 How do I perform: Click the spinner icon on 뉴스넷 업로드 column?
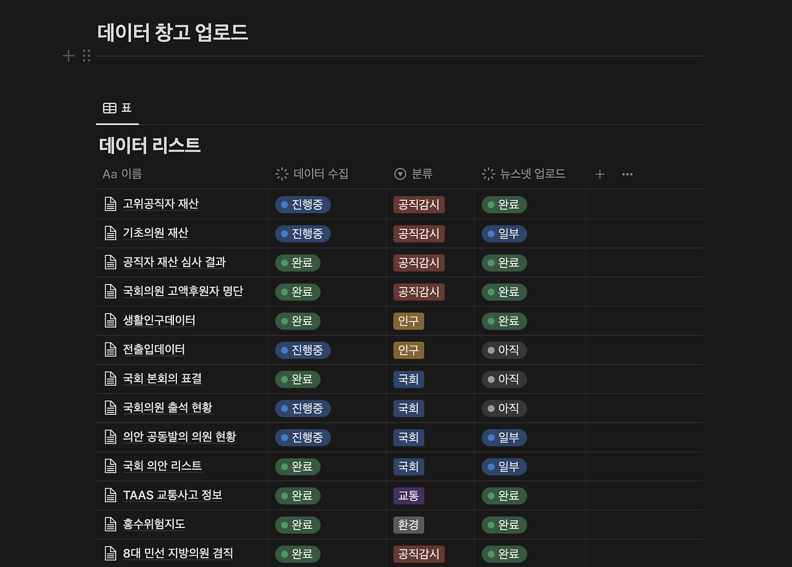click(488, 174)
